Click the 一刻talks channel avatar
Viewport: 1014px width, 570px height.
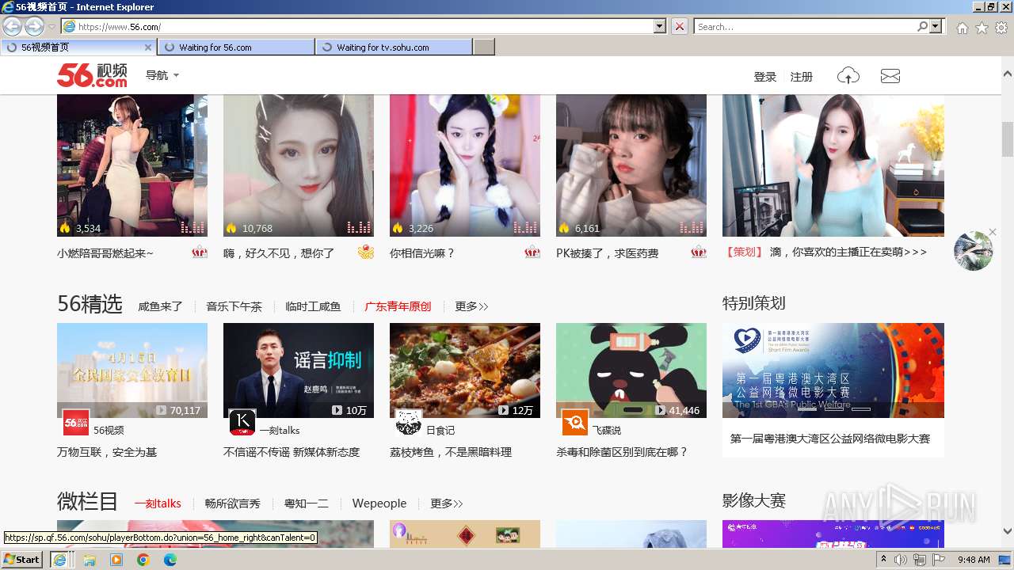pos(242,423)
